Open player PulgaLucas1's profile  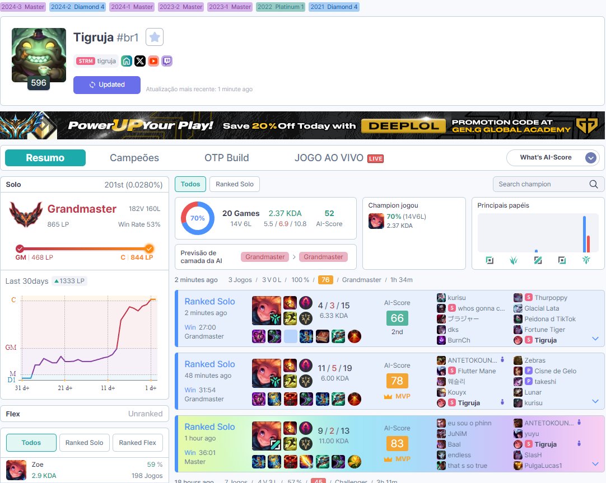tap(543, 466)
